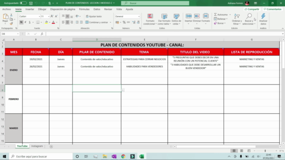Switch to the Vista ribbon tab
The width and height of the screenshot is (285, 160).
119,9
